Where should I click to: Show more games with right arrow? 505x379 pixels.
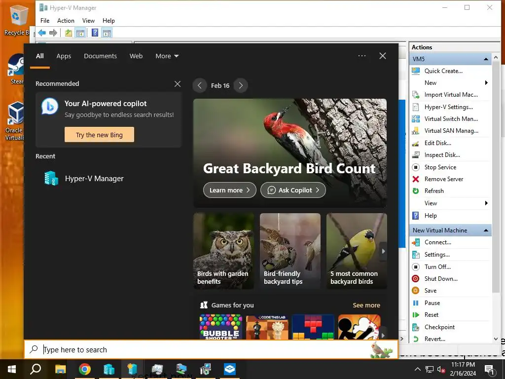click(x=383, y=335)
